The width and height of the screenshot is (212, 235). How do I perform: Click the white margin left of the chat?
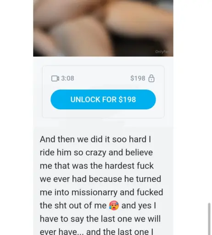[x=17, y=117]
